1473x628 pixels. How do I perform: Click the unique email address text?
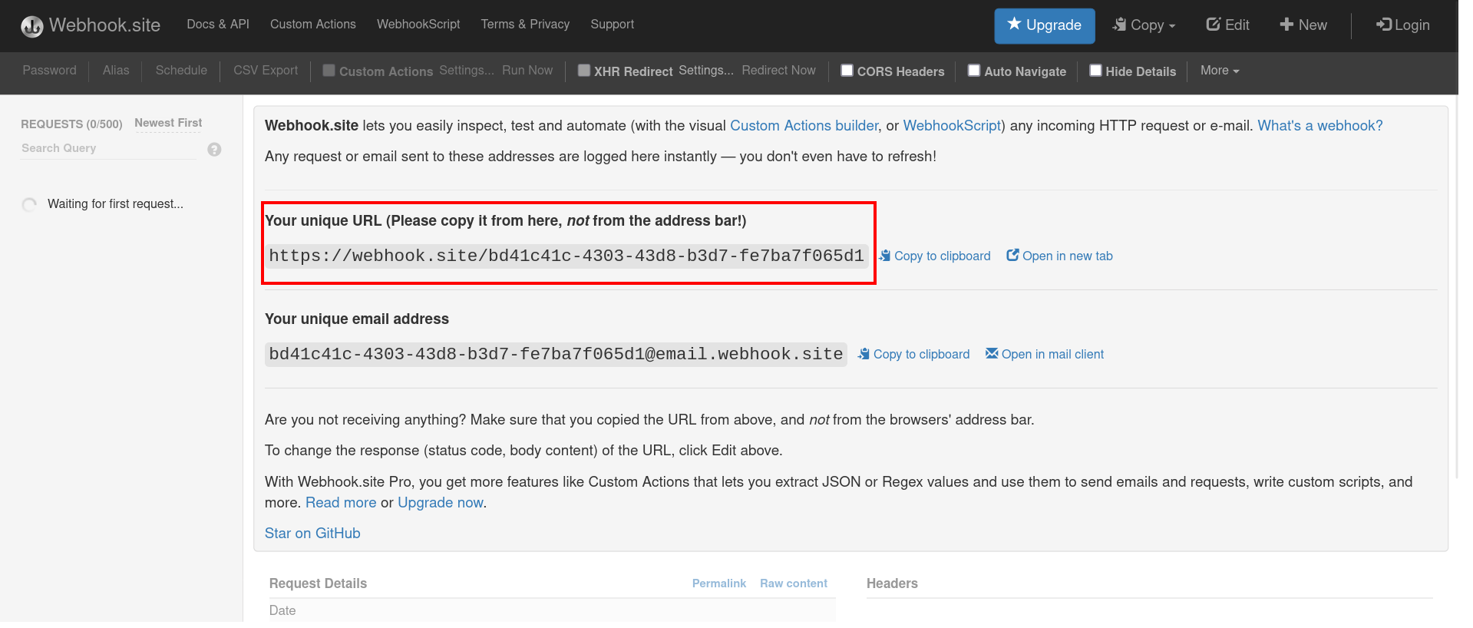556,354
